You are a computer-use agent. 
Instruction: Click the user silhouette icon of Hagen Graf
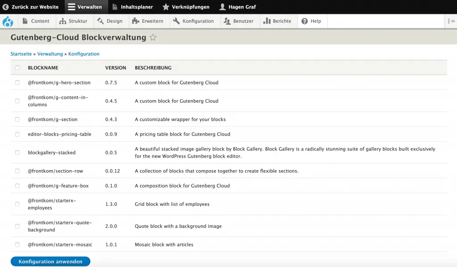click(222, 7)
